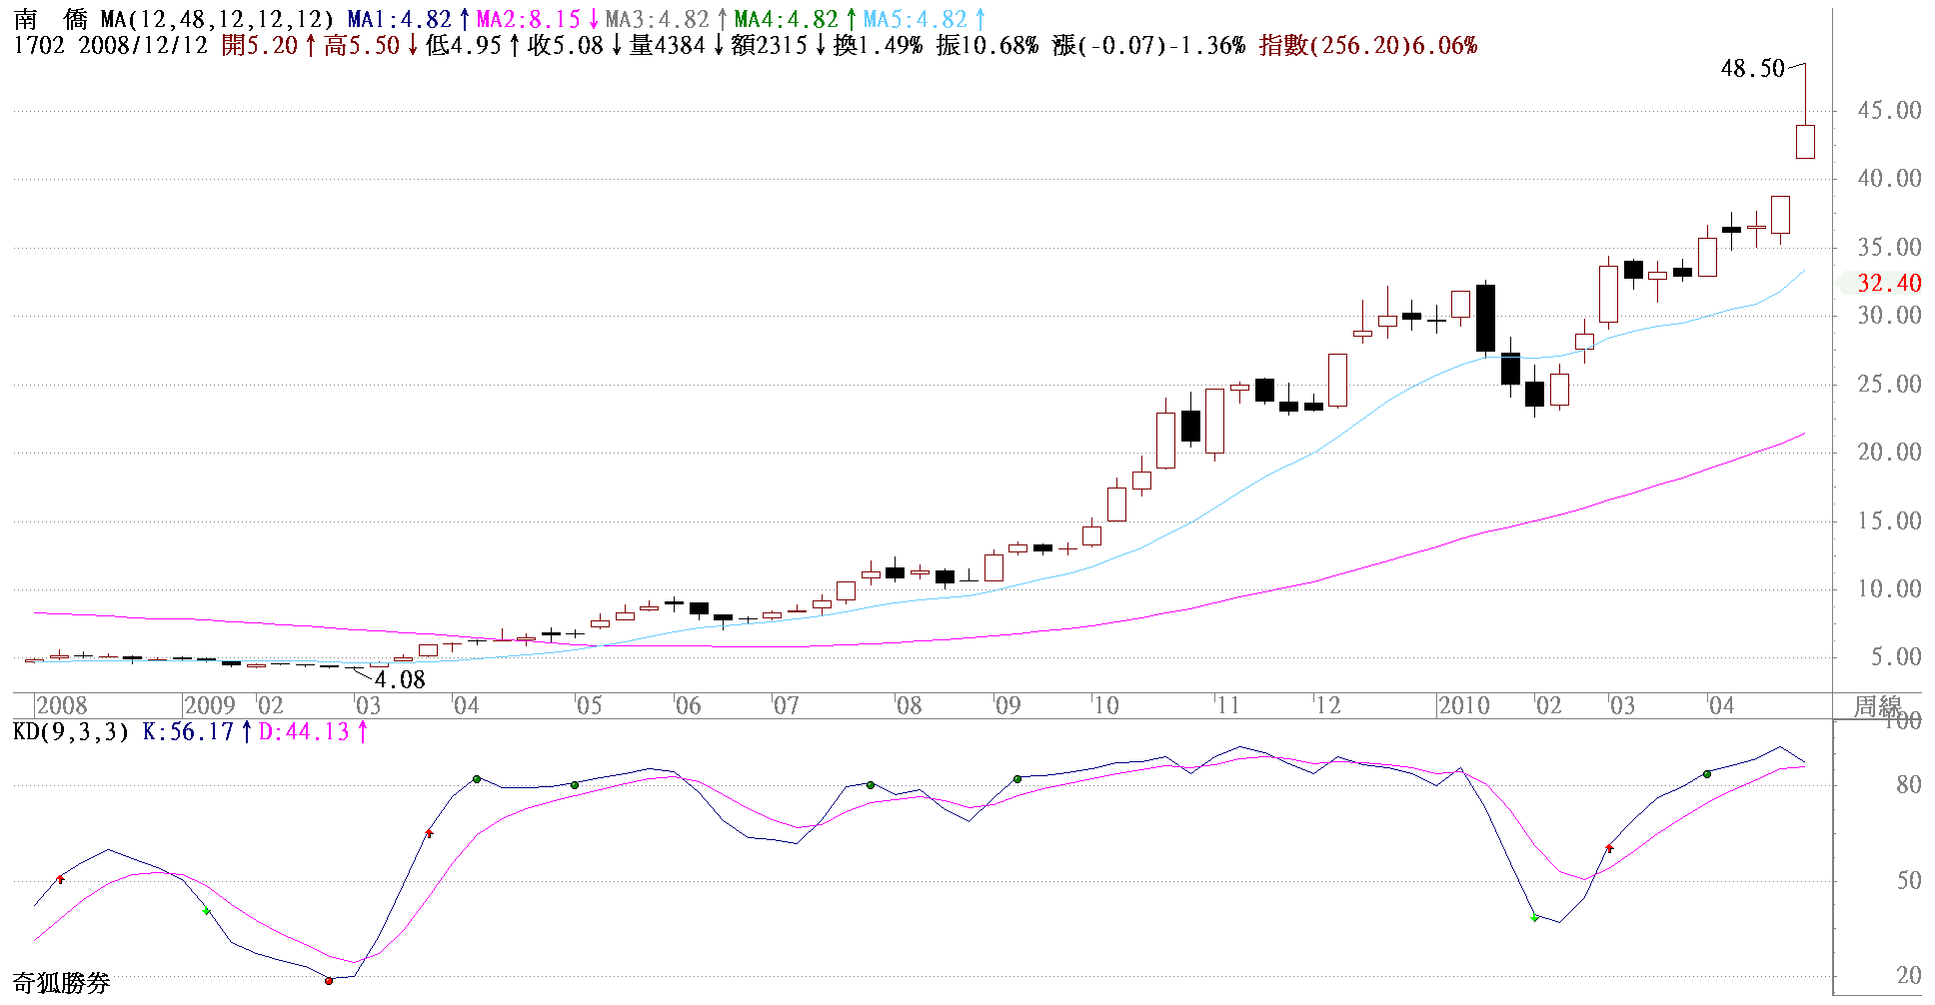Click the 奇狐勝券 watermark text
This screenshot has height=1005, width=1935.
(x=61, y=983)
